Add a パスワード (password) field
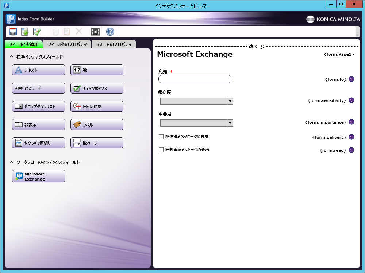 point(38,88)
